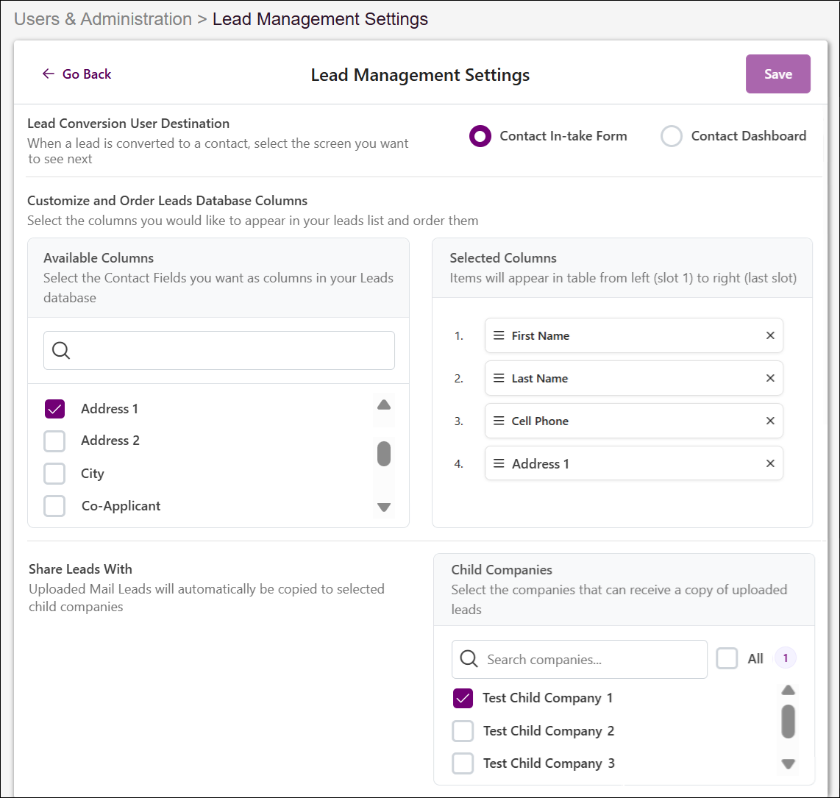
Task: Click the Lead Management Settings breadcrumb
Action: tap(321, 18)
